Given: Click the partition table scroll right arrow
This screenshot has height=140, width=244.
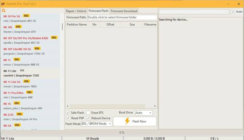Looking at the screenshot, I should [x=155, y=106].
